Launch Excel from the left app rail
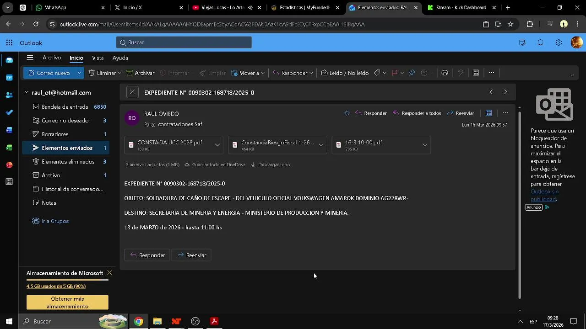This screenshot has height=329, width=586. click(x=9, y=147)
